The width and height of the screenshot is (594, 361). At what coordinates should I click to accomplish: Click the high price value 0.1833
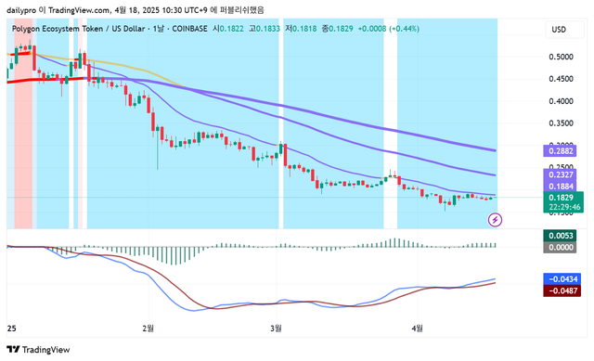coord(268,29)
